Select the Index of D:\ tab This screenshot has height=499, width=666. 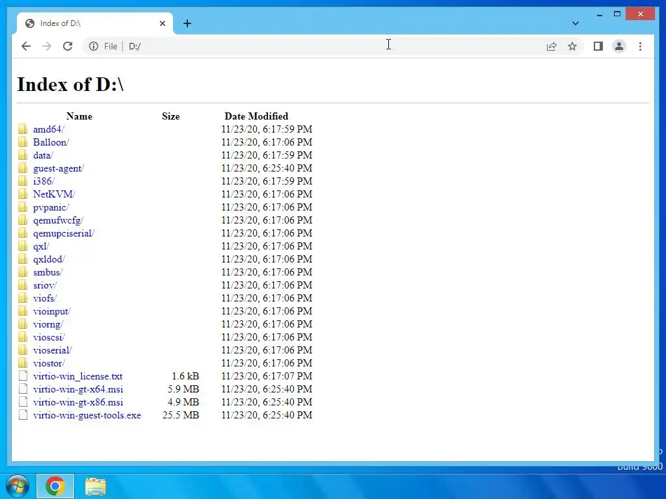tap(95, 23)
